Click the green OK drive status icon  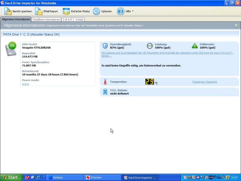[12, 45]
